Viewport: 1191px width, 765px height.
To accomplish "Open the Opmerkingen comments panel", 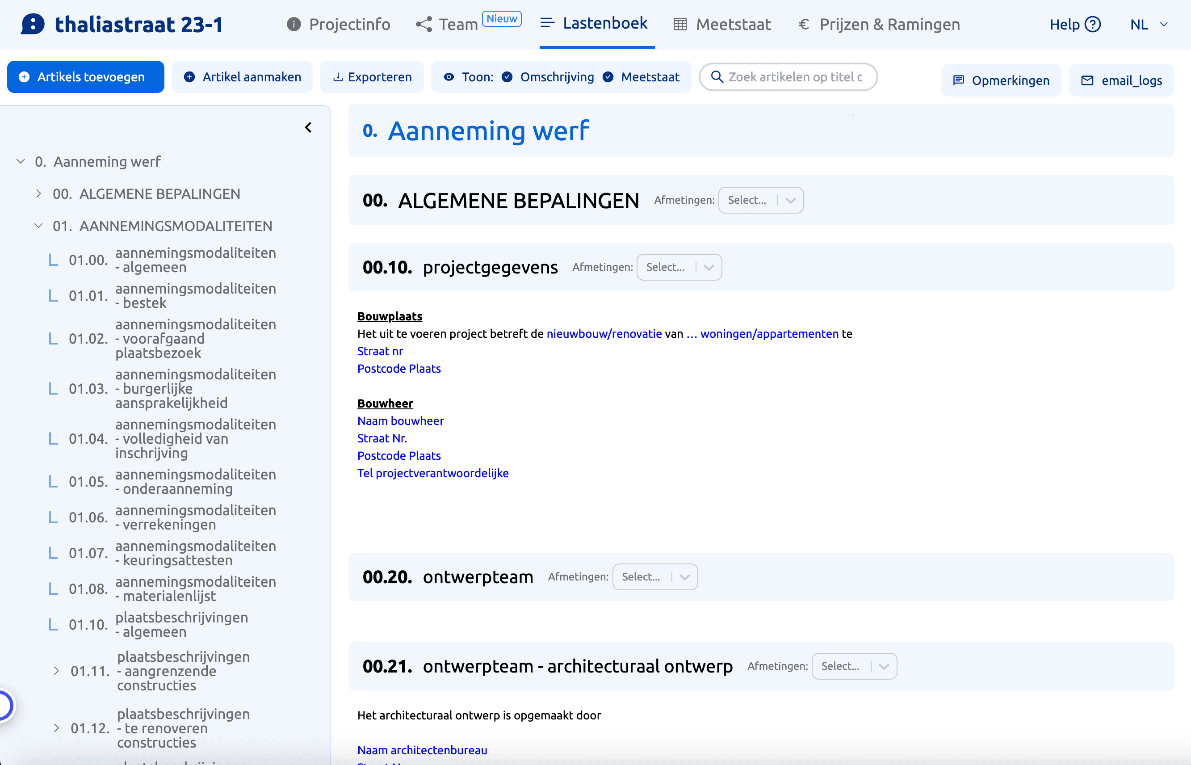I will pyautogui.click(x=1001, y=80).
